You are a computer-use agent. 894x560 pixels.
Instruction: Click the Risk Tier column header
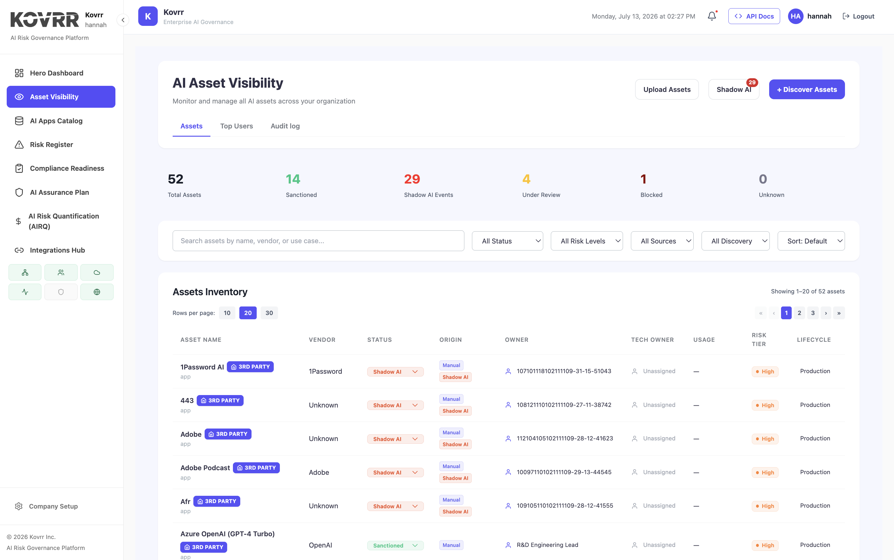[x=759, y=340]
